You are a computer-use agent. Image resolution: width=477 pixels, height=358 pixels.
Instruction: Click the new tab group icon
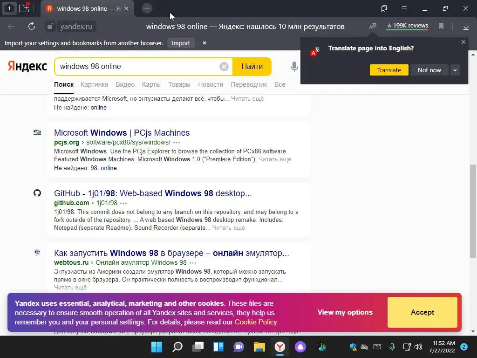24,8
